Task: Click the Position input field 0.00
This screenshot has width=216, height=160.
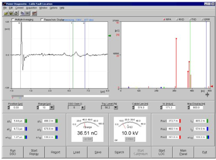Action: [x=16, y=108]
